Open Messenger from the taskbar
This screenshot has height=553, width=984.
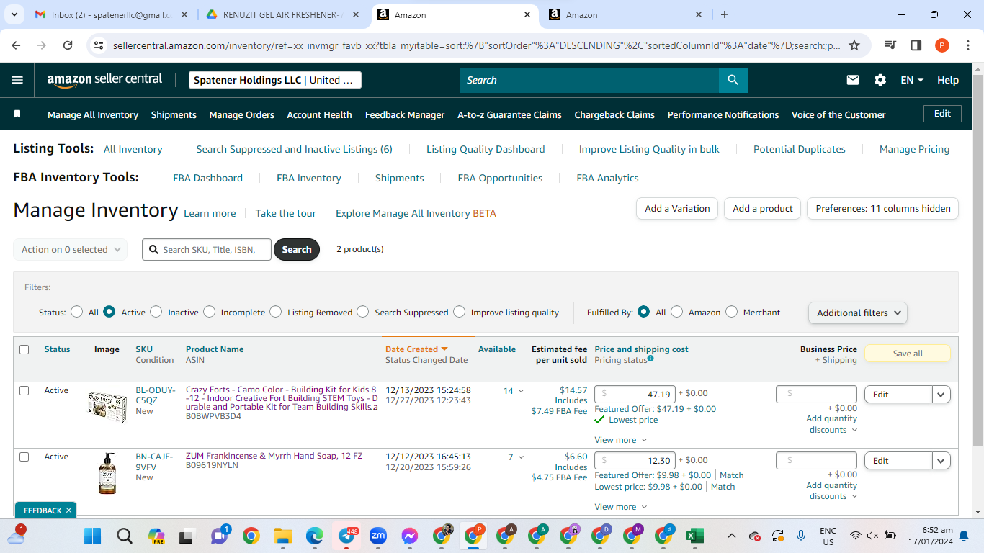coord(410,536)
